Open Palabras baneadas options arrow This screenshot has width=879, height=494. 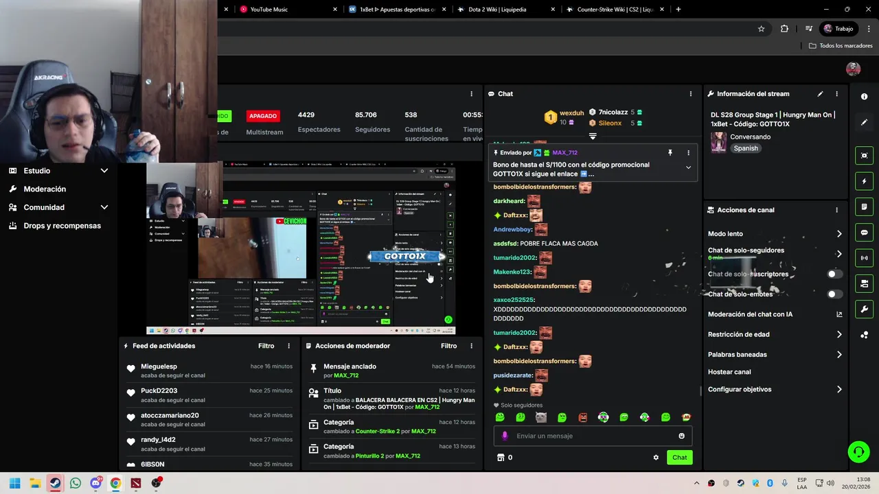[x=839, y=355]
